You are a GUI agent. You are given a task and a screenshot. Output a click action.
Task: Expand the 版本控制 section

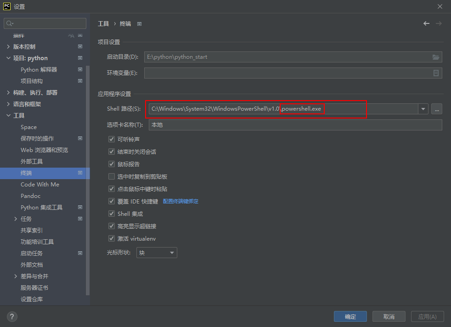pos(8,46)
